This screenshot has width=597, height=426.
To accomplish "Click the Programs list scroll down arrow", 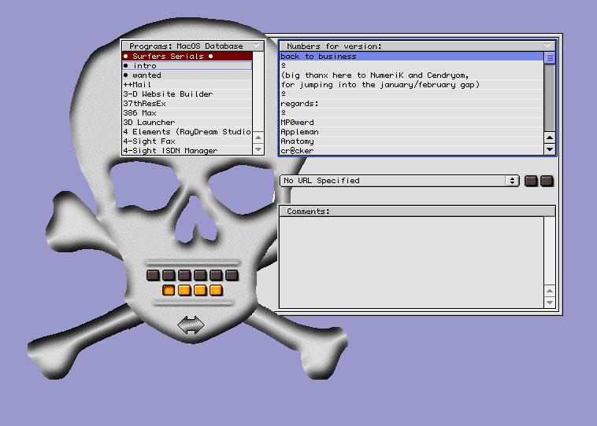I will (x=258, y=149).
